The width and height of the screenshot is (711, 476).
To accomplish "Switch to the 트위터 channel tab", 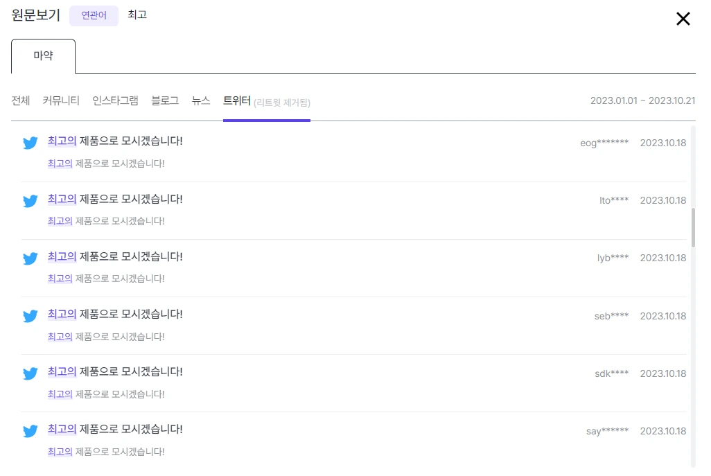I will click(237, 100).
